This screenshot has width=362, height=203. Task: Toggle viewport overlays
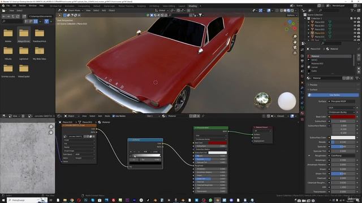click(x=269, y=10)
